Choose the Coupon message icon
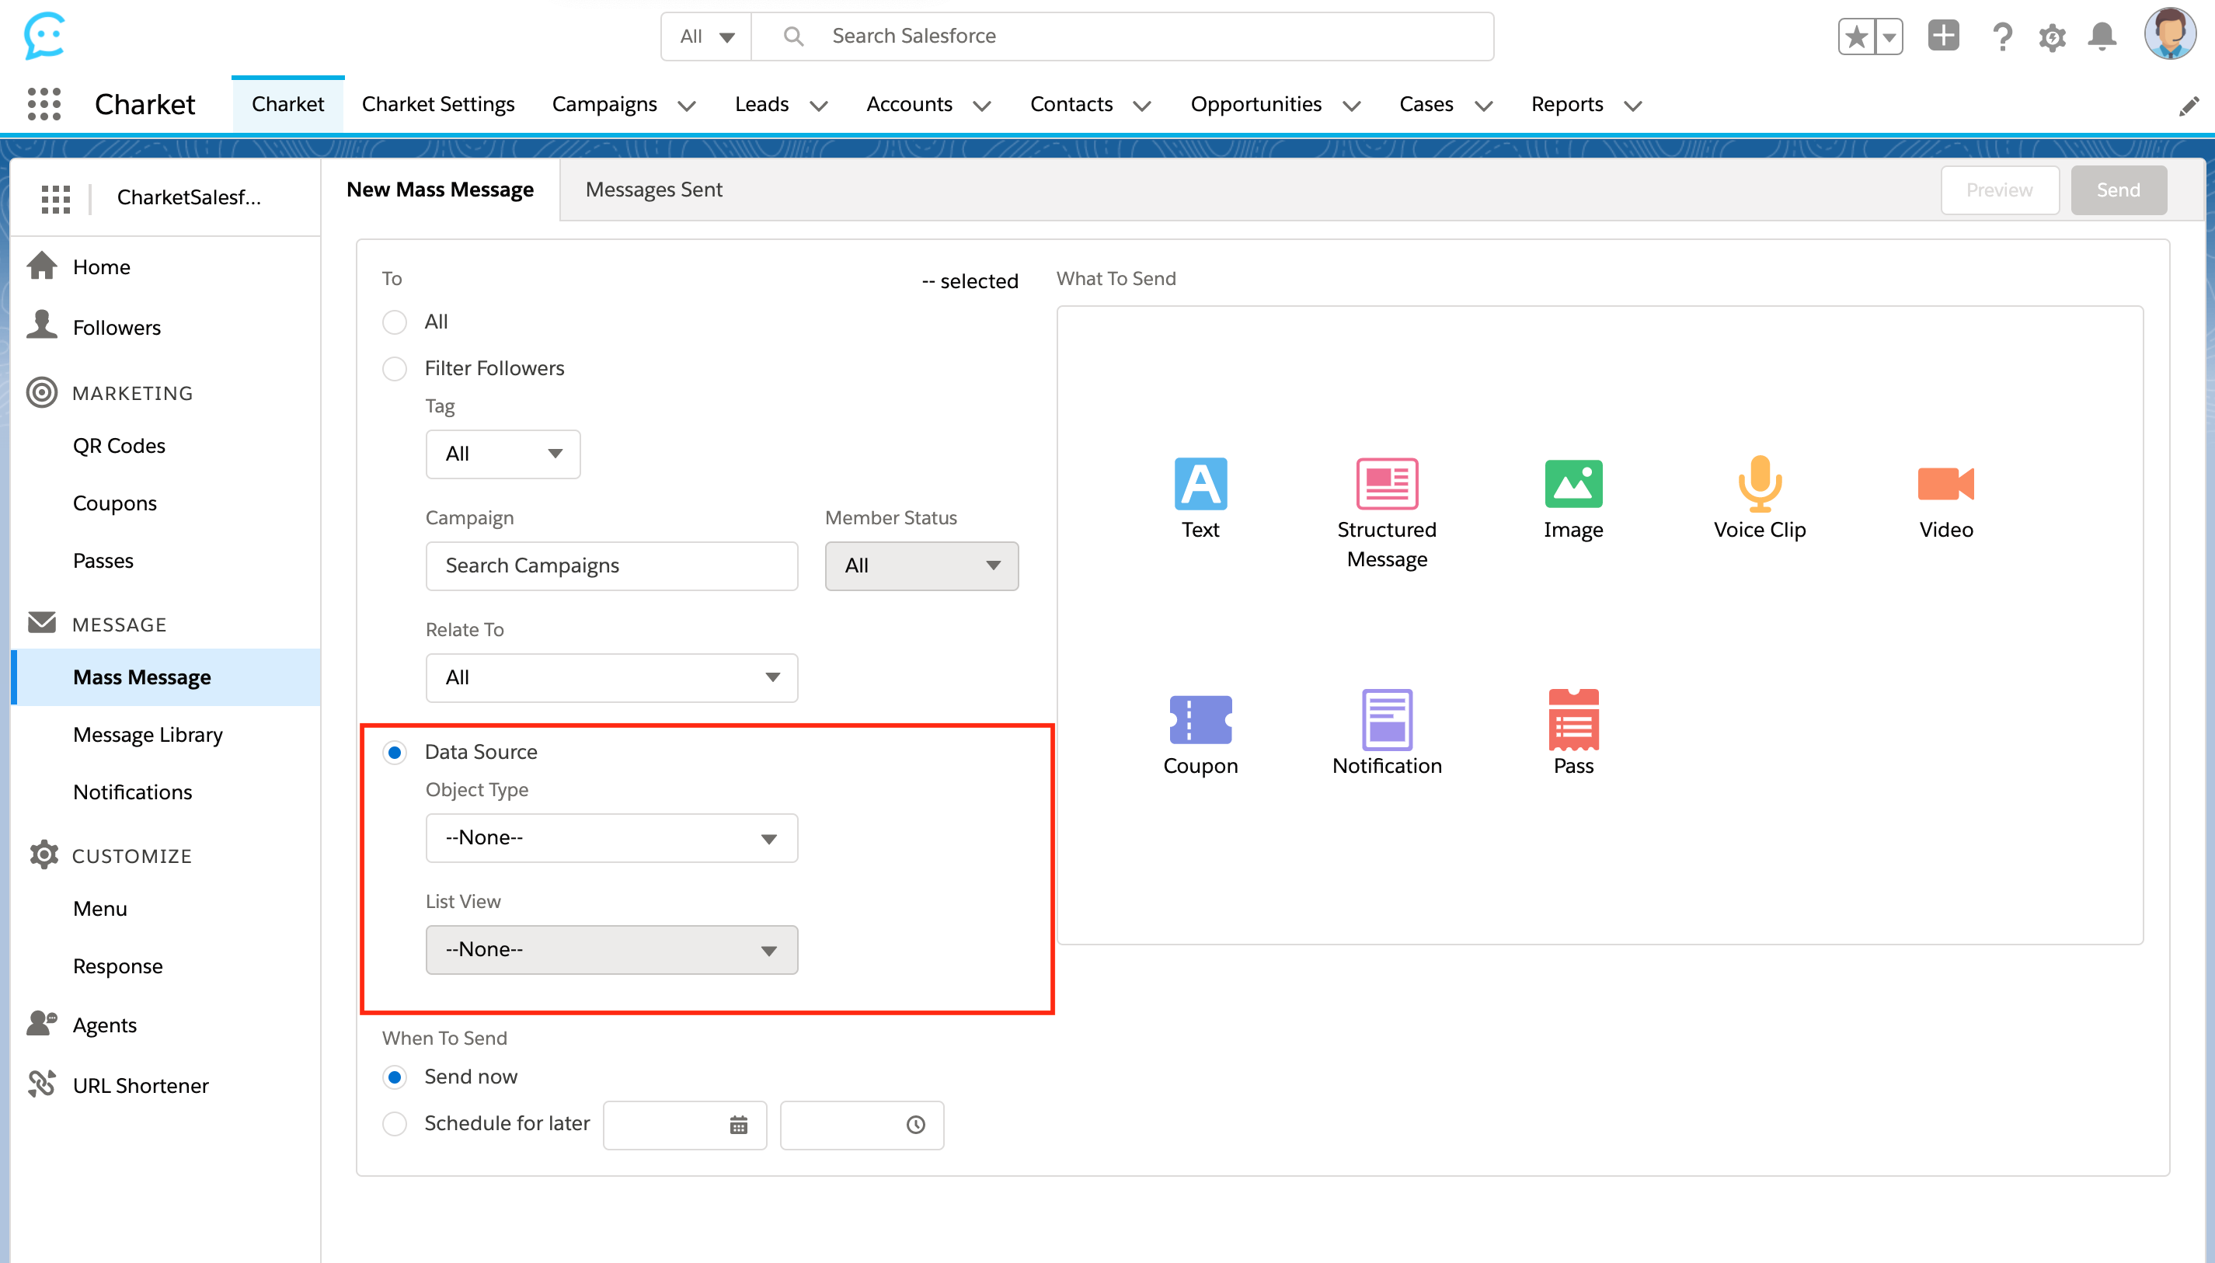Viewport: 2215px width, 1263px height. point(1200,720)
